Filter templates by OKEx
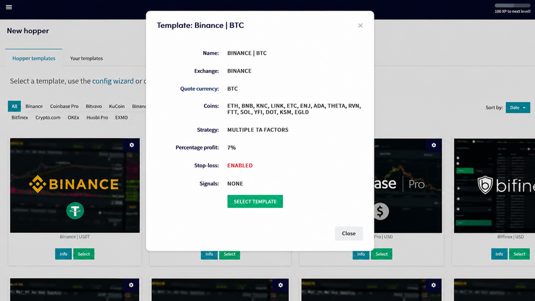Image resolution: width=535 pixels, height=301 pixels. pyautogui.click(x=73, y=118)
